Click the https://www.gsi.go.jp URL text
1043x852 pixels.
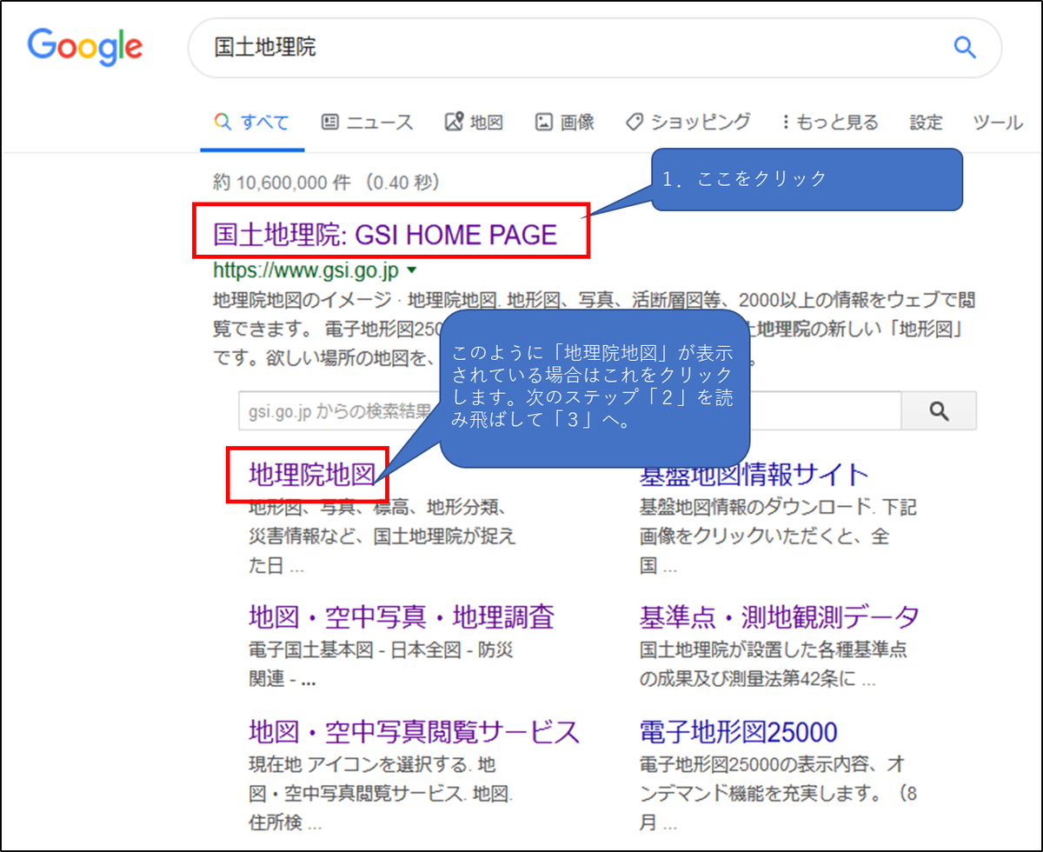click(306, 270)
